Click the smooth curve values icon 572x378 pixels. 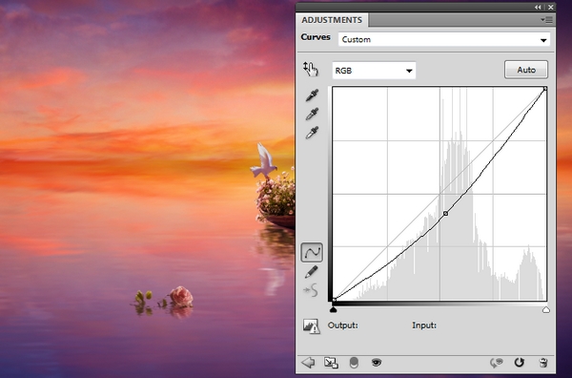point(311,291)
